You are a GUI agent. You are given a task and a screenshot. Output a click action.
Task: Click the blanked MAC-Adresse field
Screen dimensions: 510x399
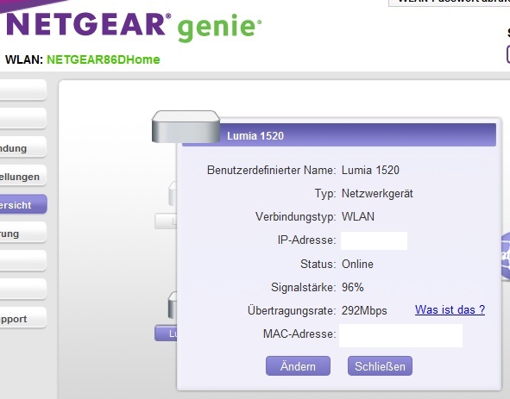tap(400, 335)
